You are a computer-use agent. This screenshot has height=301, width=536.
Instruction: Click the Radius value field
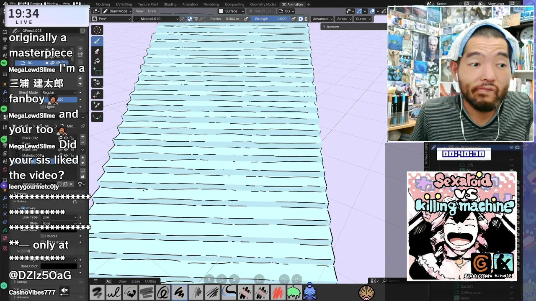pos(225,19)
